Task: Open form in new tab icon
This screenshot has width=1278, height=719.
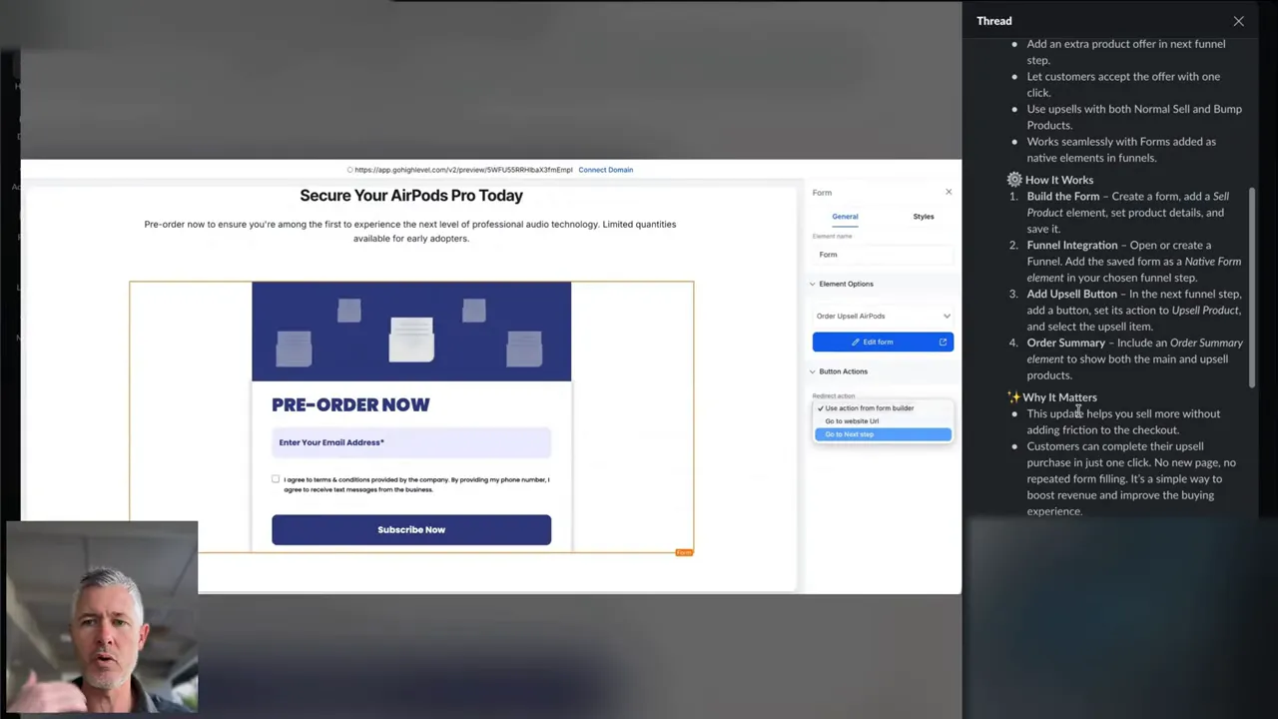Action: [x=943, y=342]
